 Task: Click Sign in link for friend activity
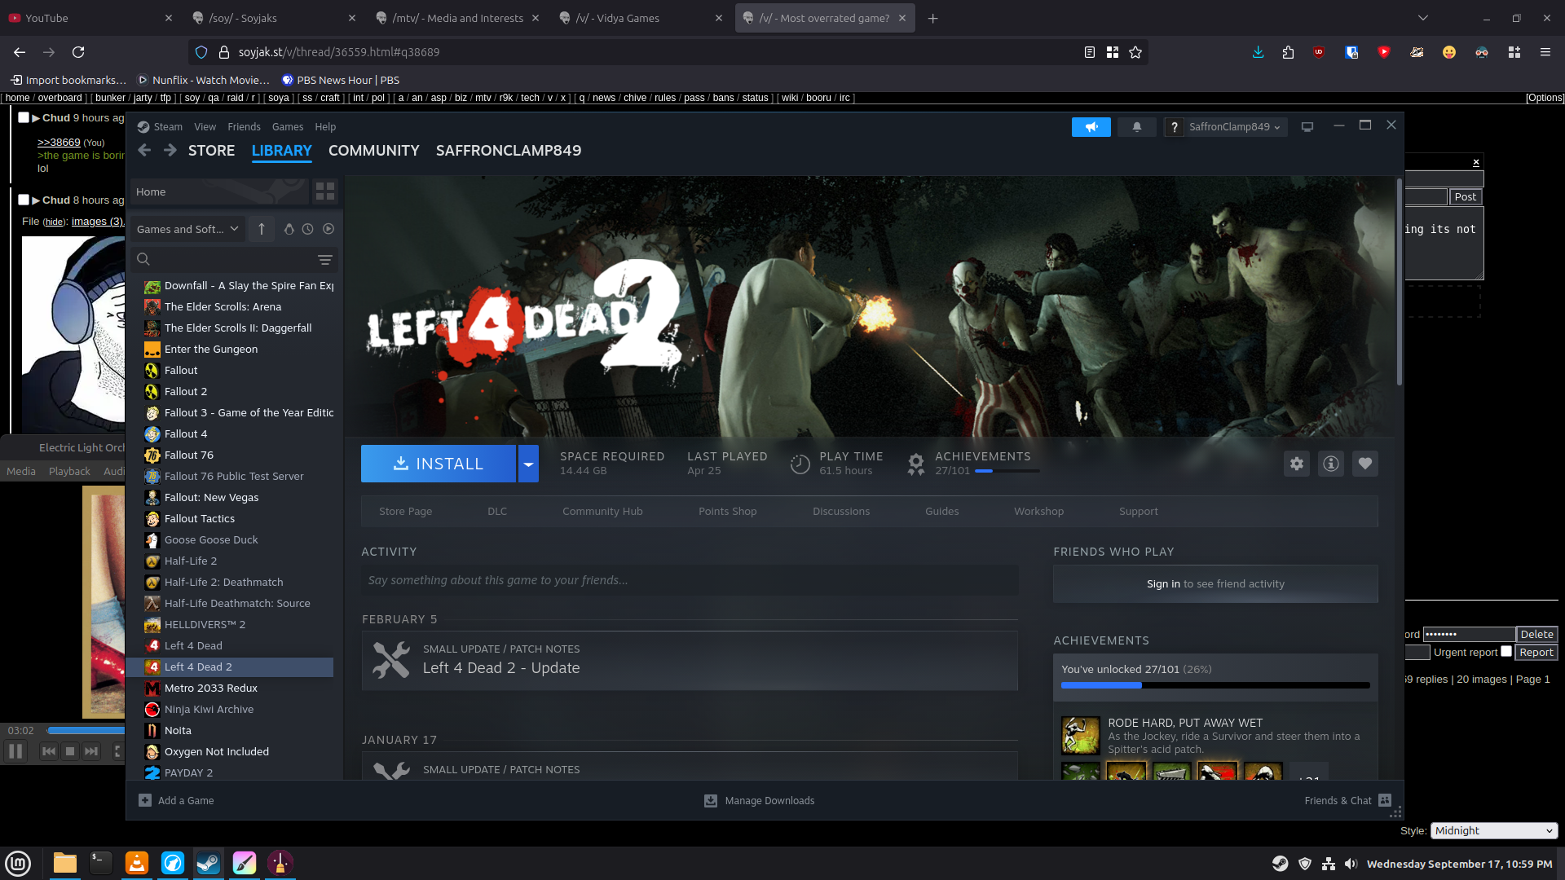tap(1162, 583)
